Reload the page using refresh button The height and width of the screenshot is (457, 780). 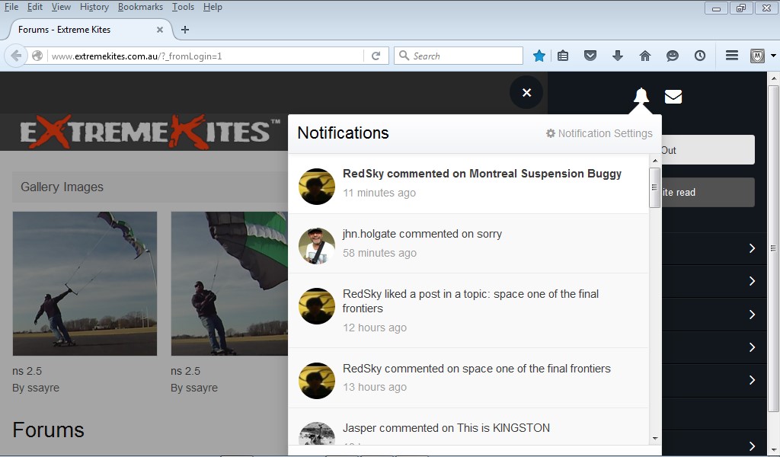click(x=376, y=56)
